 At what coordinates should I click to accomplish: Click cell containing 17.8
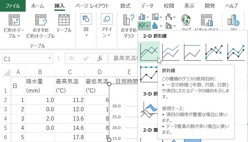pos(70,137)
